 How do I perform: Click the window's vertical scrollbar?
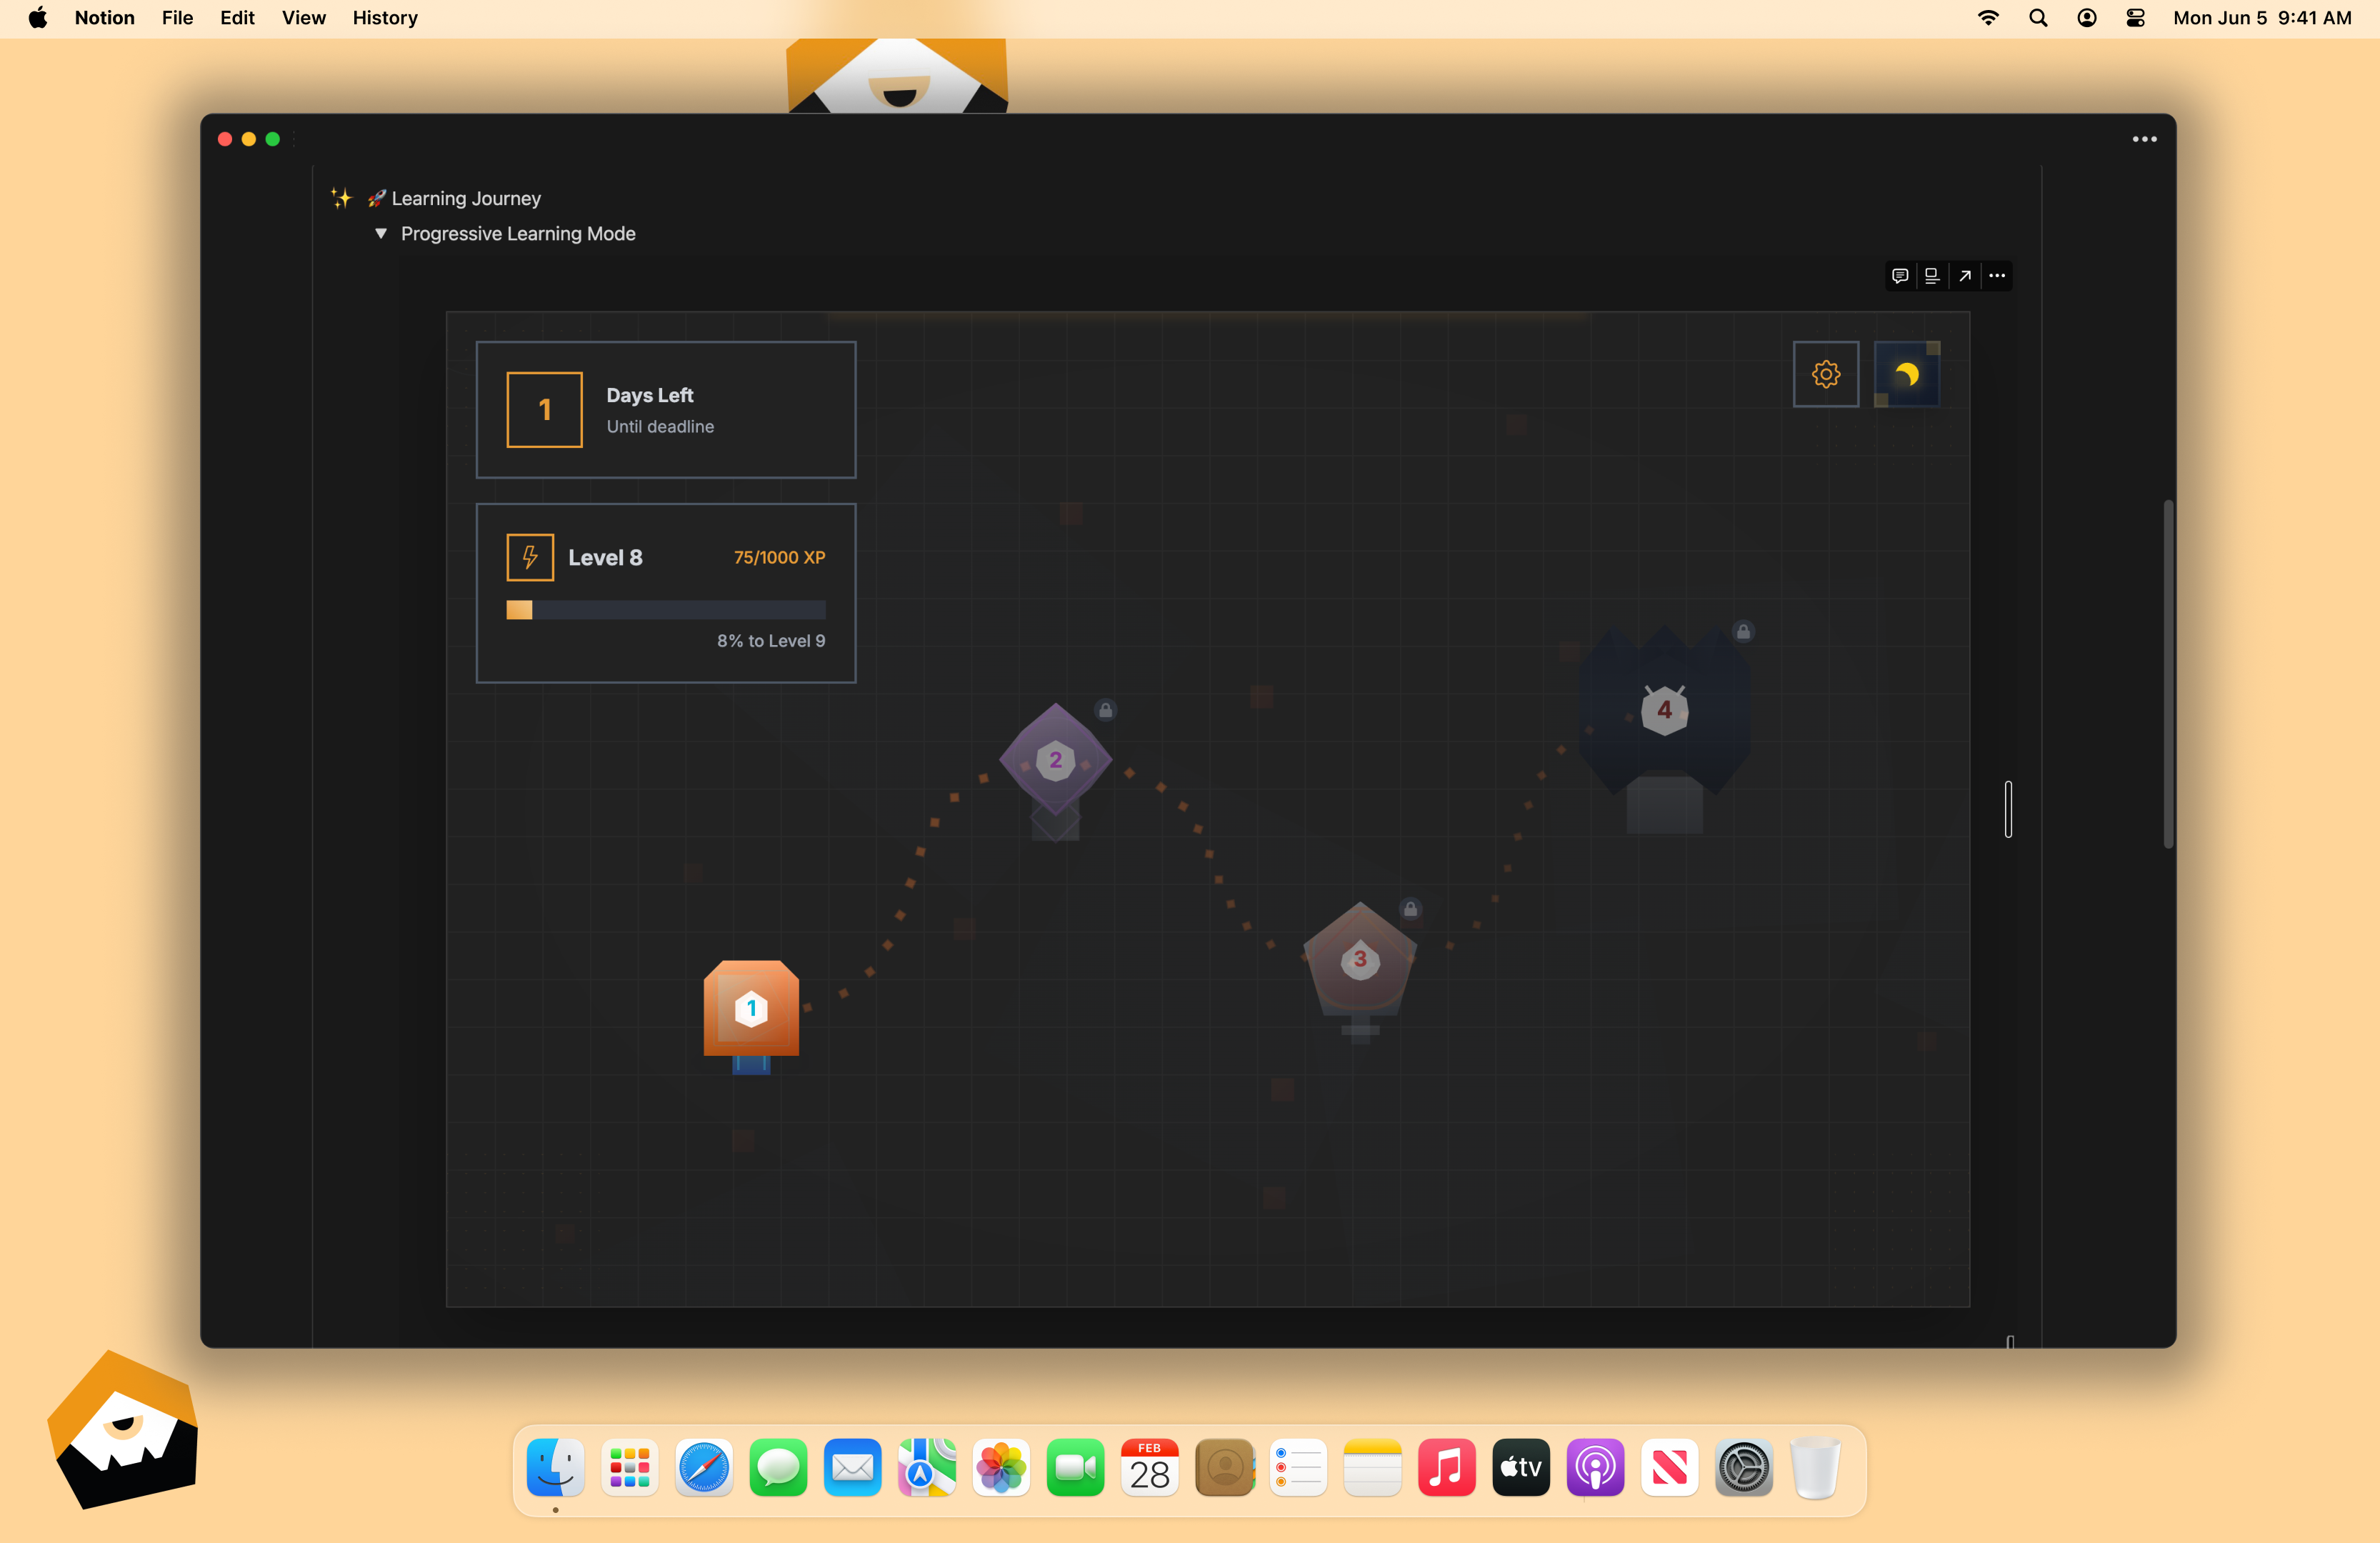(2168, 673)
